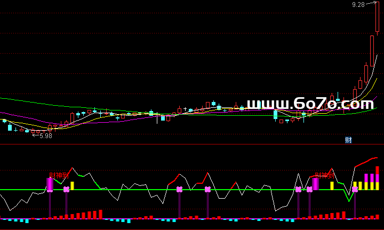Click the 财 finance marker icon
Image resolution: width=384 pixels, height=230 pixels.
[348, 140]
